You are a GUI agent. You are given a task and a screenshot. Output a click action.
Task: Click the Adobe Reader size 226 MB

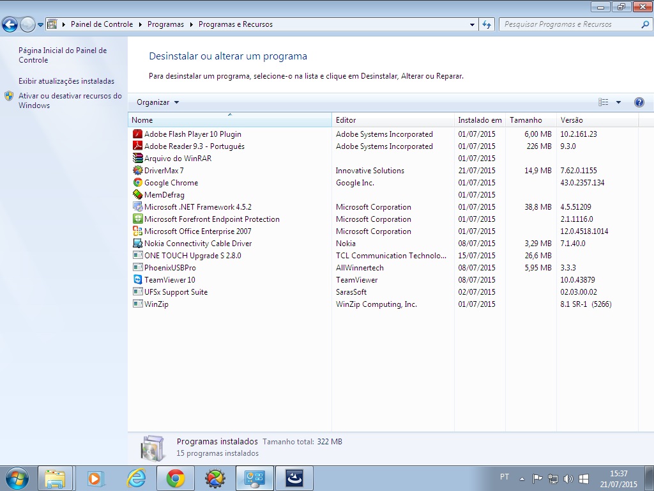coord(539,146)
